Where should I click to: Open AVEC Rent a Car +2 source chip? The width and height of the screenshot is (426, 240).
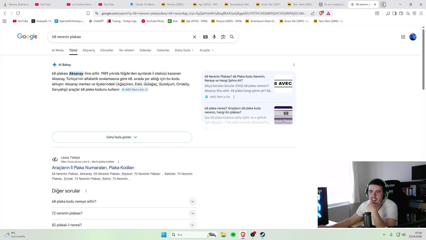135,90
